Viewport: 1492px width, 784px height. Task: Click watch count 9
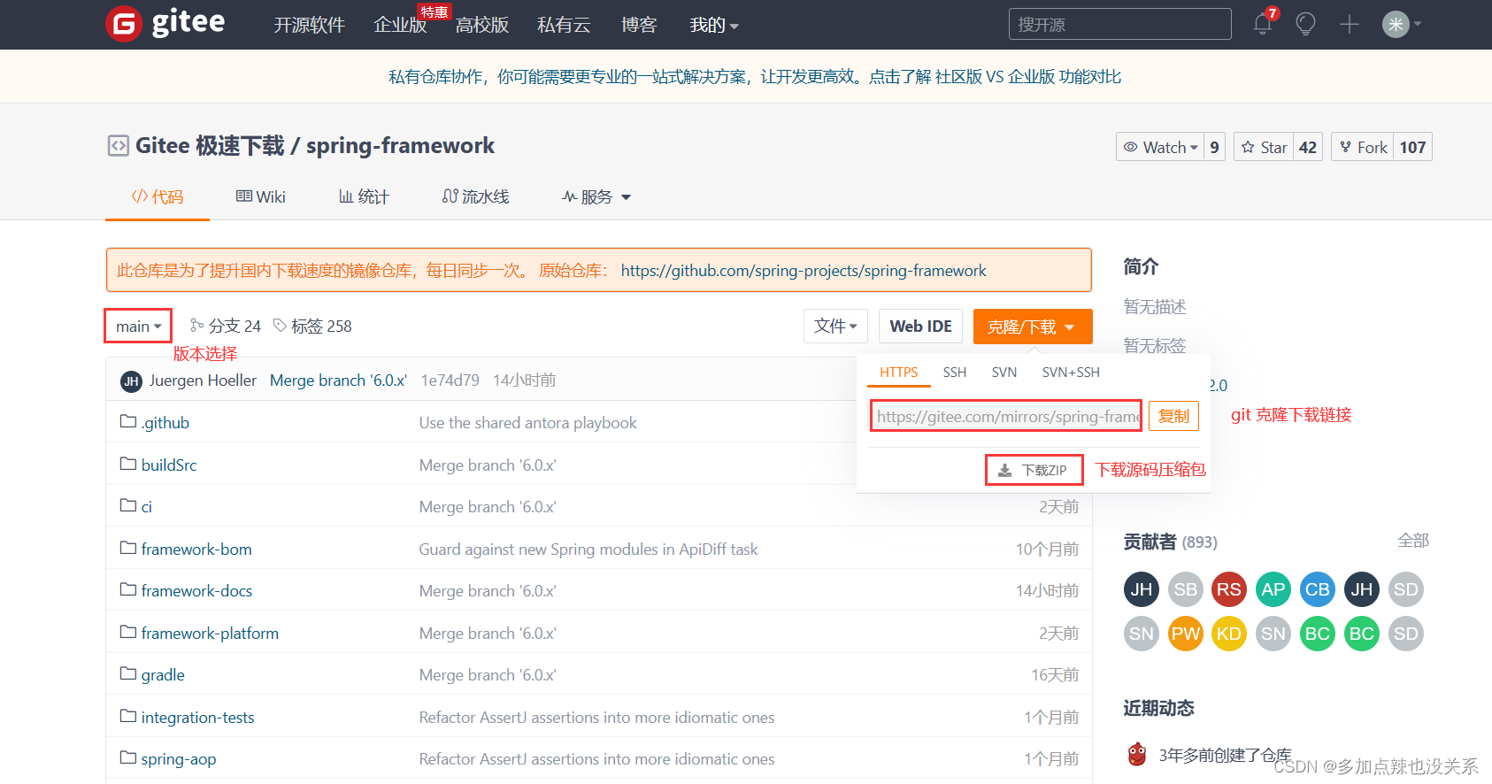1215,147
